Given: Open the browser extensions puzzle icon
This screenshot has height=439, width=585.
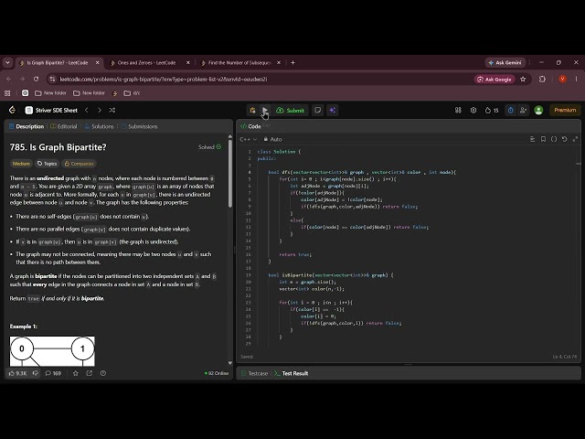Looking at the screenshot, I should coord(542,80).
